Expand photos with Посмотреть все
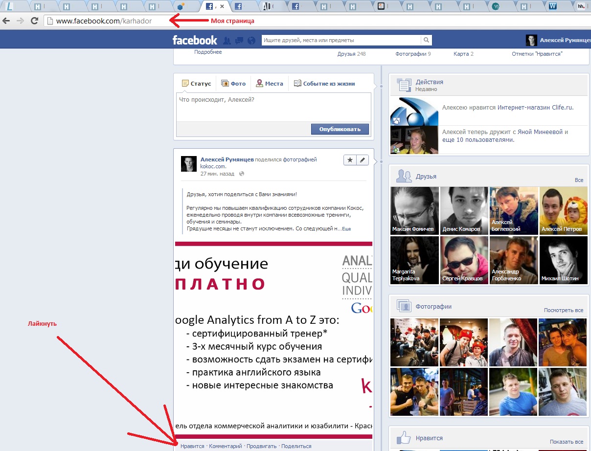Image resolution: width=591 pixels, height=451 pixels. (563, 310)
